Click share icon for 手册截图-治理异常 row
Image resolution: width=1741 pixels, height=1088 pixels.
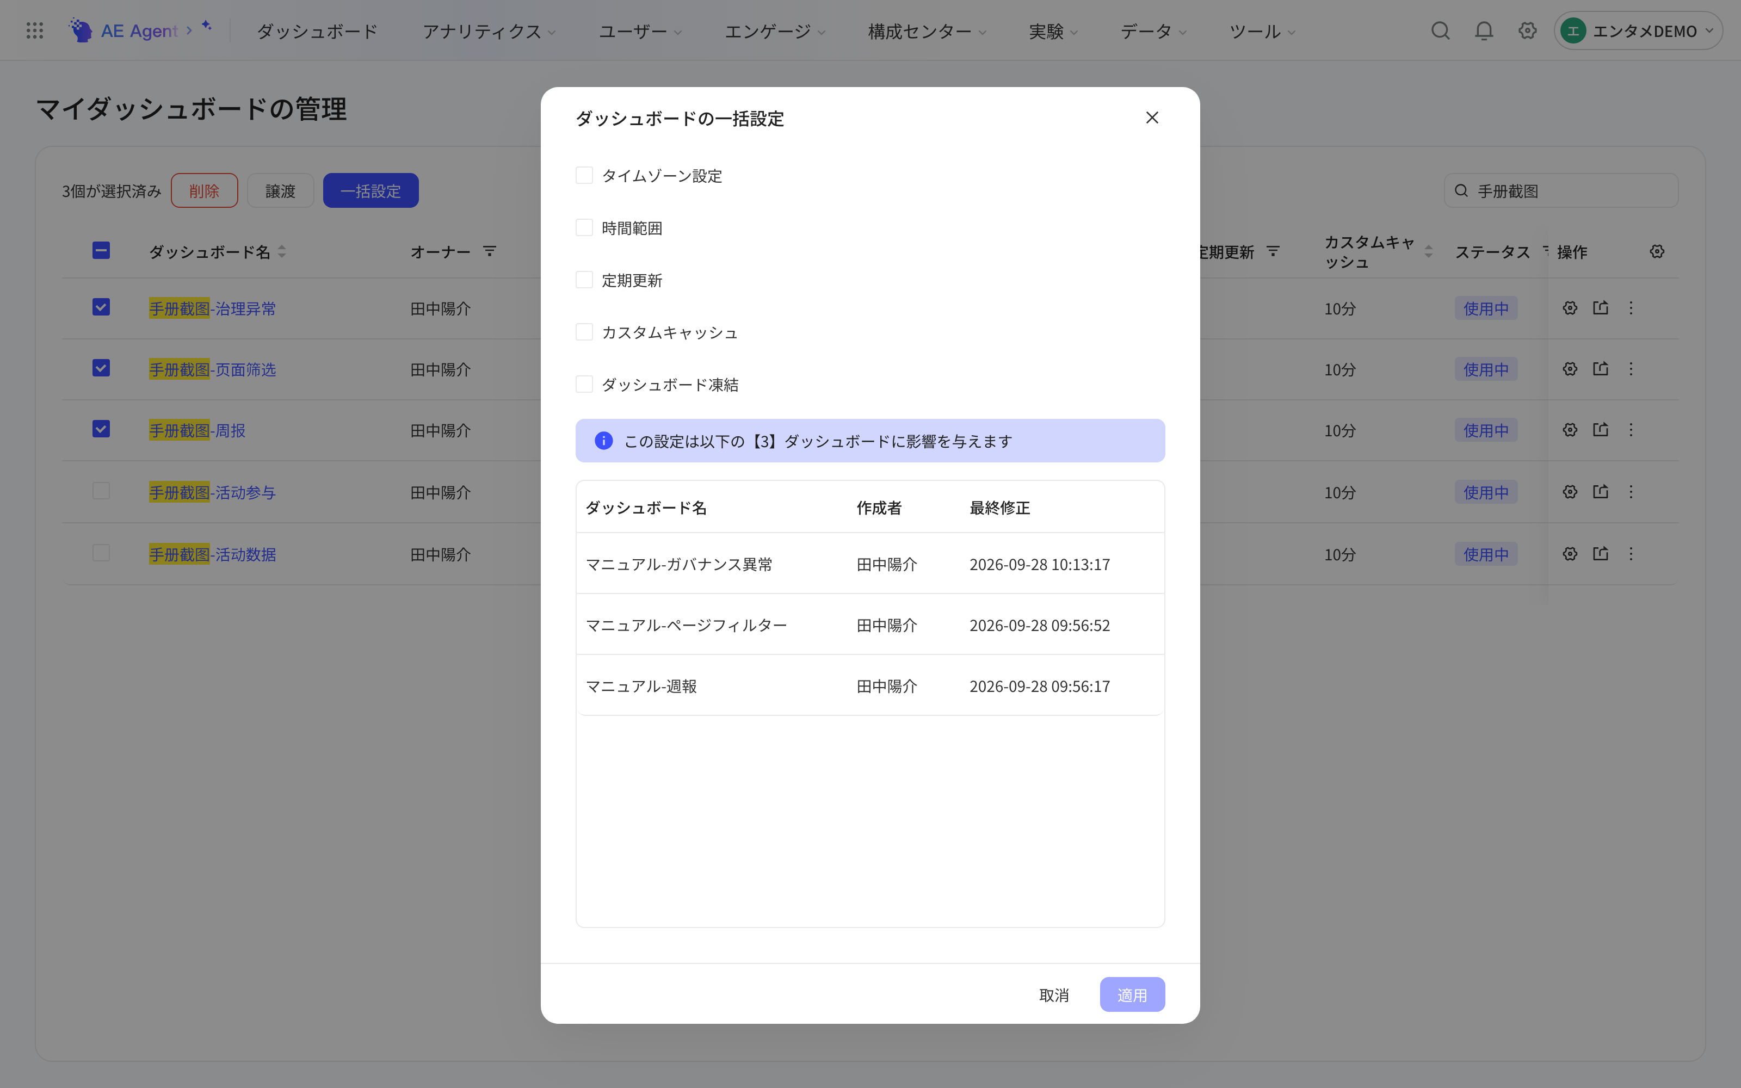[1601, 308]
